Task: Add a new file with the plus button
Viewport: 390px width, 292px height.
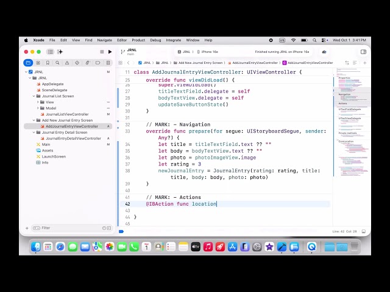Action: pos(27,228)
